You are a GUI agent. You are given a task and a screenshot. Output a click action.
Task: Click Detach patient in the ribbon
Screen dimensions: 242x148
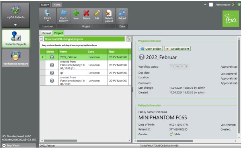109,16
